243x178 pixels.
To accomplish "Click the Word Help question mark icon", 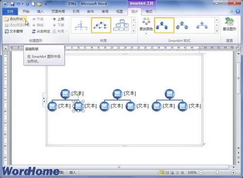I will coord(238,12).
